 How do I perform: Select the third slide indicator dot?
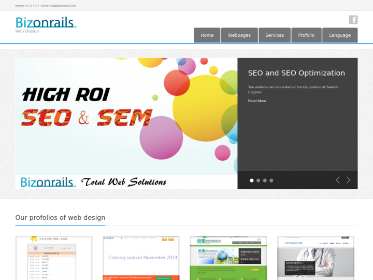pyautogui.click(x=265, y=180)
